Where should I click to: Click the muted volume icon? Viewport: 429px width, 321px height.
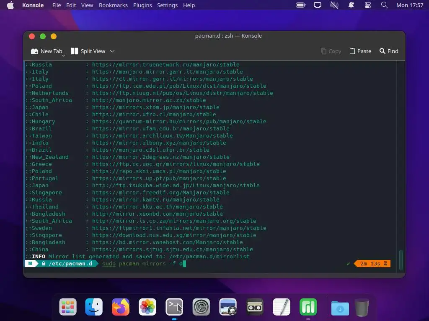pyautogui.click(x=334, y=5)
